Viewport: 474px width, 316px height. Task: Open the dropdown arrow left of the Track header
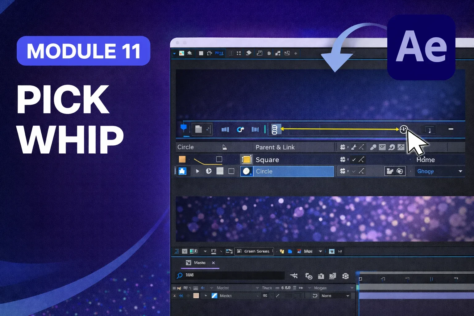click(x=257, y=288)
